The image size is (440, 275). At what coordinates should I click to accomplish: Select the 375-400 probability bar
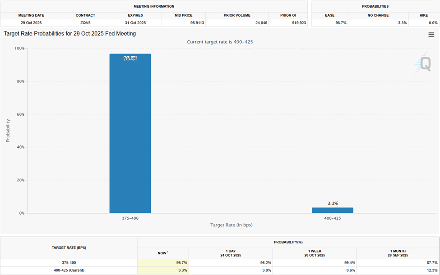click(x=130, y=135)
